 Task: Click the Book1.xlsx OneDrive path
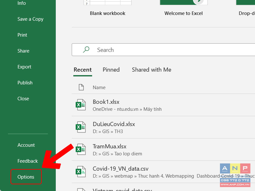pos(127,109)
